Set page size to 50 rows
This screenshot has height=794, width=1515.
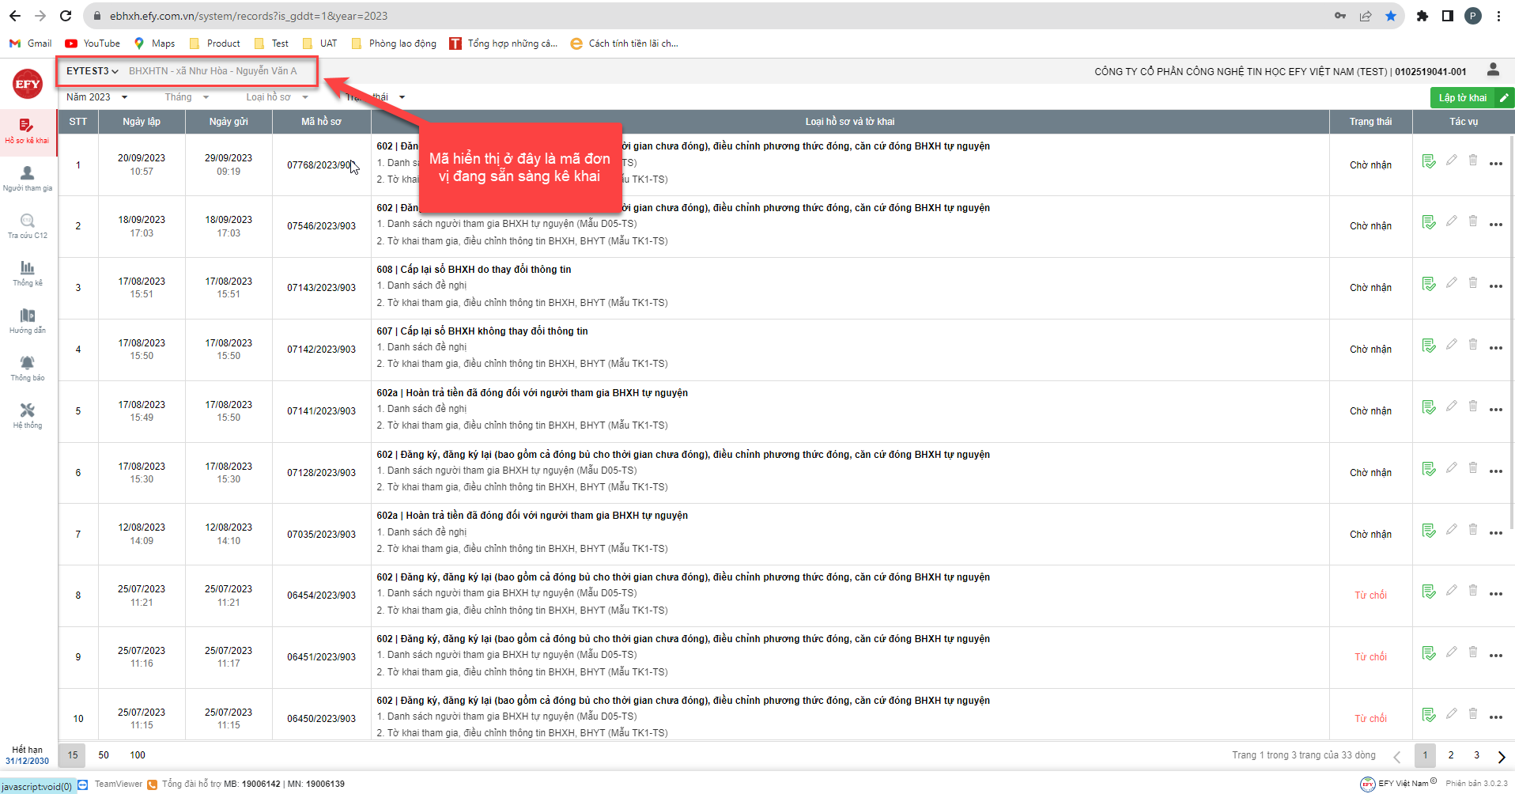pyautogui.click(x=104, y=755)
